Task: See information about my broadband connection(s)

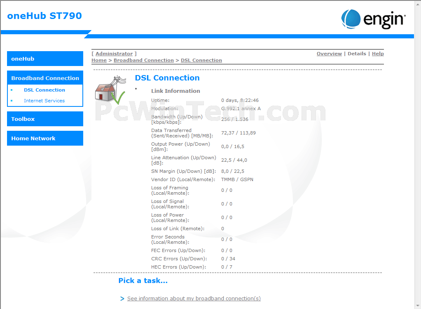Action: tap(194, 299)
